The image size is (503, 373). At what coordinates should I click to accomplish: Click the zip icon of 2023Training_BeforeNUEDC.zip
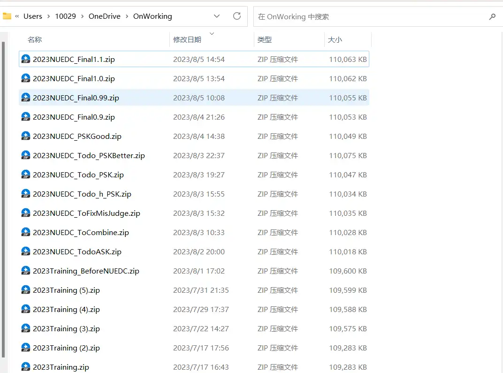pyautogui.click(x=26, y=271)
